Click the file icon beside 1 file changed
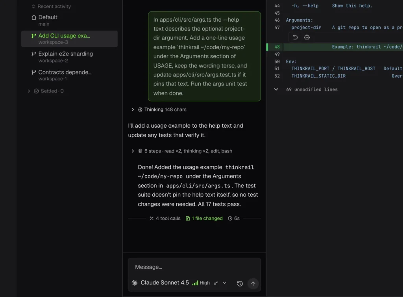 188,218
